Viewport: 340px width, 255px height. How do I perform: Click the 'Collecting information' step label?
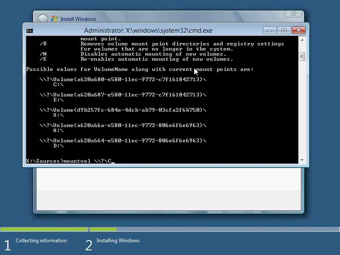41,241
